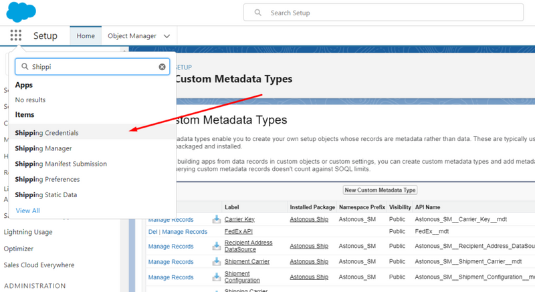Open Astonous Ship package in Shipment Configuration row
This screenshot has width=535, height=292.
pyautogui.click(x=309, y=277)
